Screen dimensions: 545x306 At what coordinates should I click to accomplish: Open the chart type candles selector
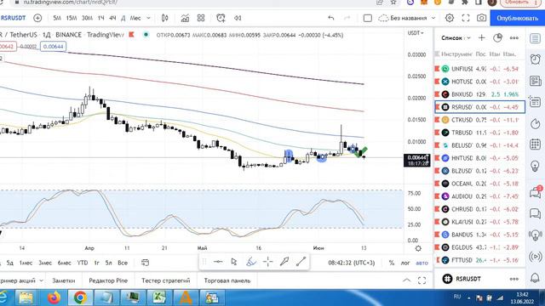[164, 18]
